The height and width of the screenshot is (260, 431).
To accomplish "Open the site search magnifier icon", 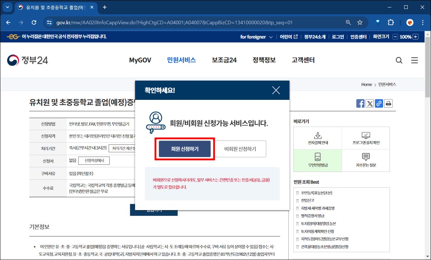I will tap(399, 60).
